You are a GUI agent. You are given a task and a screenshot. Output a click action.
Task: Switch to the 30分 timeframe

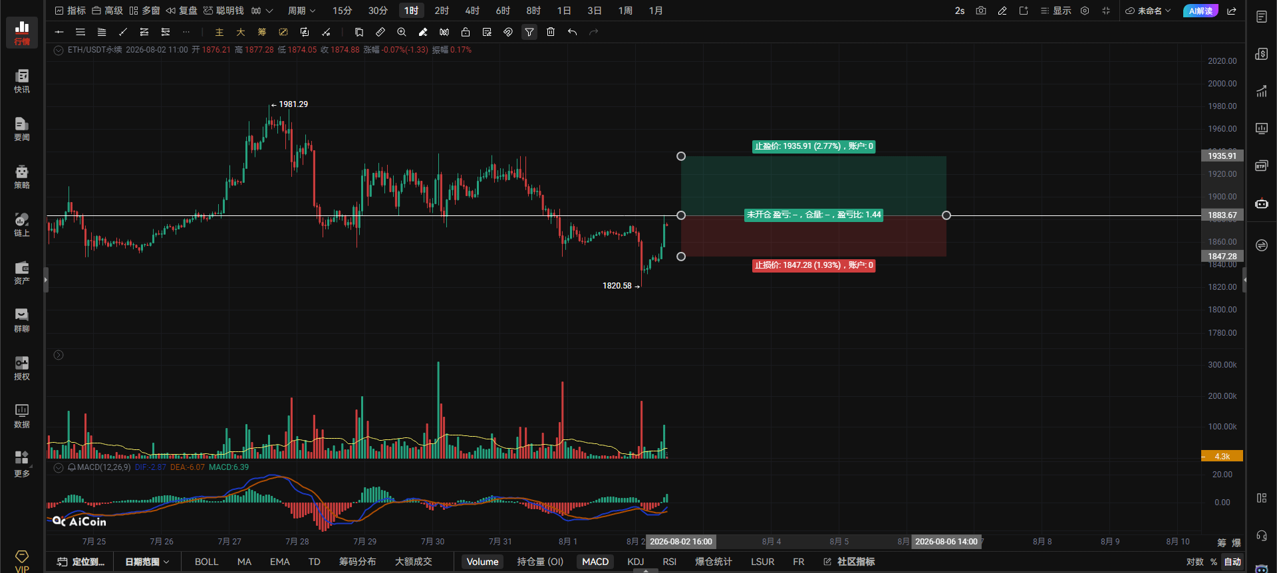pyautogui.click(x=378, y=11)
